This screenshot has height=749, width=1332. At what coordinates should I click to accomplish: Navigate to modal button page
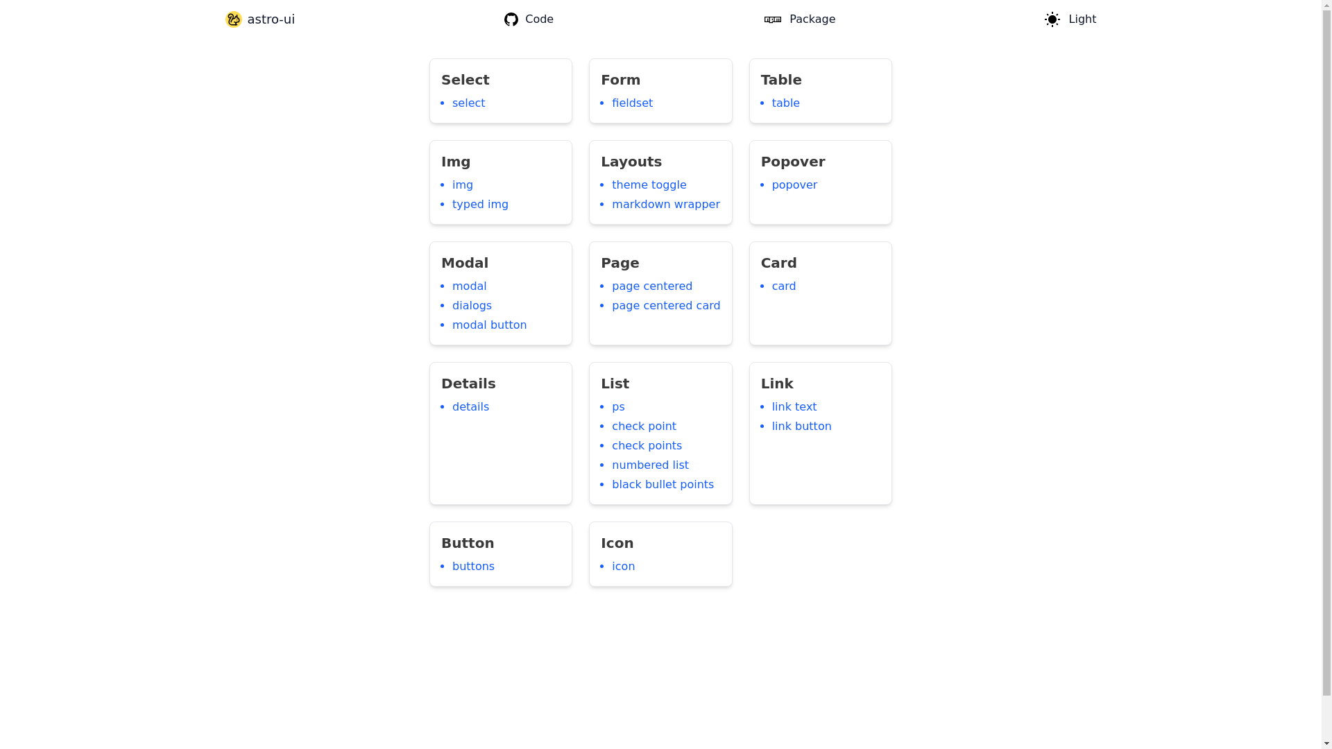click(x=489, y=325)
